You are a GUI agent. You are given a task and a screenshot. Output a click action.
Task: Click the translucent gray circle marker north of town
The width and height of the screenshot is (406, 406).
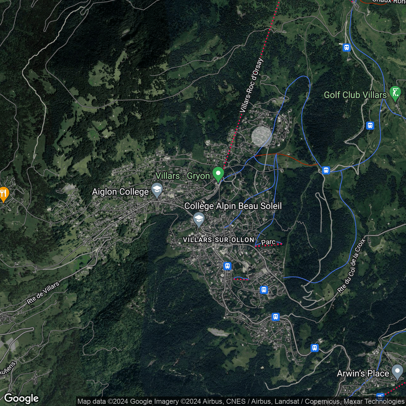pos(262,136)
